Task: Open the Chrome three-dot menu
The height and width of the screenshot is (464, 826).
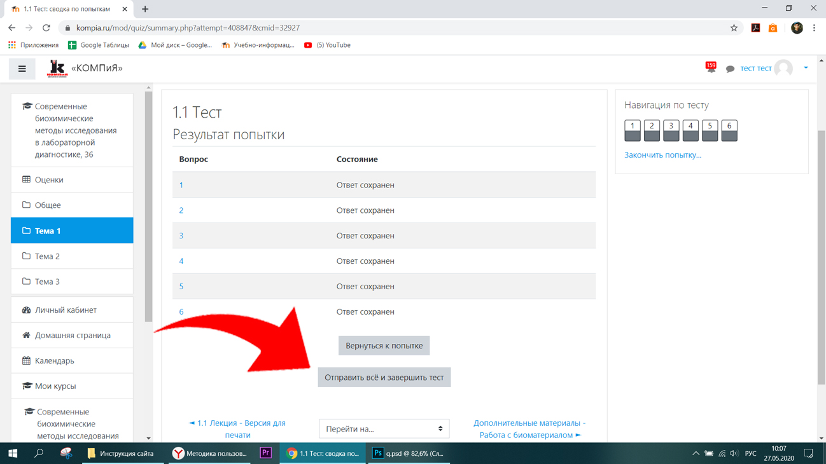Action: tap(814, 28)
